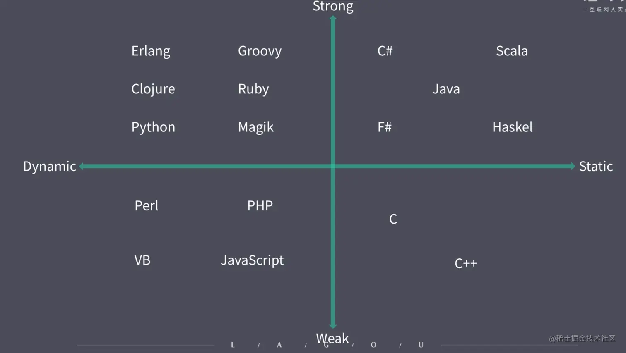The width and height of the screenshot is (626, 353).
Task: Select the Groovy language label
Action: 260,51
